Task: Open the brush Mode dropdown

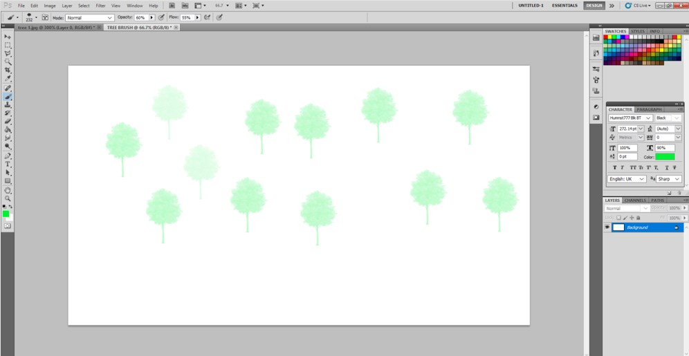Action: tap(90, 17)
